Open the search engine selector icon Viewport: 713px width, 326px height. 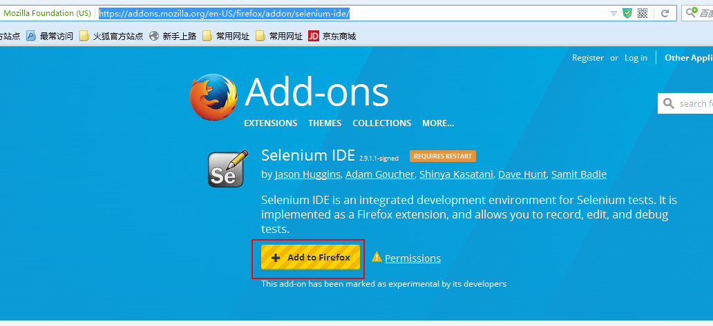691,12
